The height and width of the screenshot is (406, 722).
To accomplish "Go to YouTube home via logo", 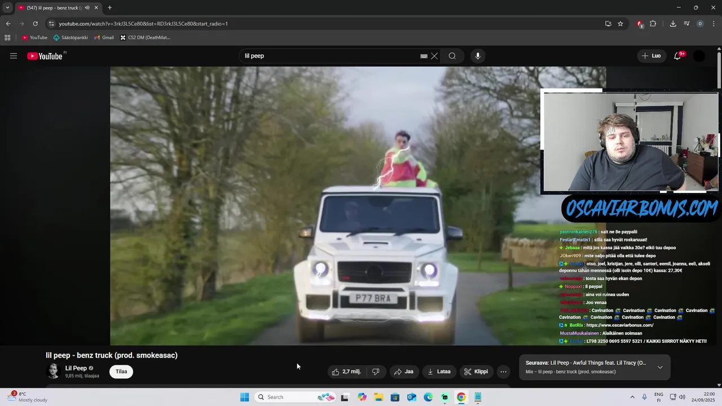I will (x=45, y=56).
